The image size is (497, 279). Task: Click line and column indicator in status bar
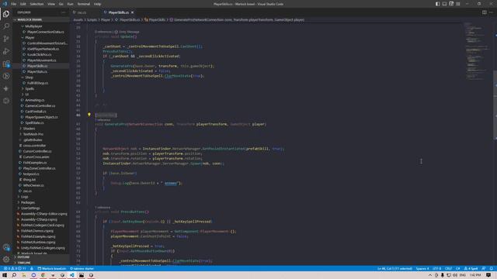pos(394,269)
